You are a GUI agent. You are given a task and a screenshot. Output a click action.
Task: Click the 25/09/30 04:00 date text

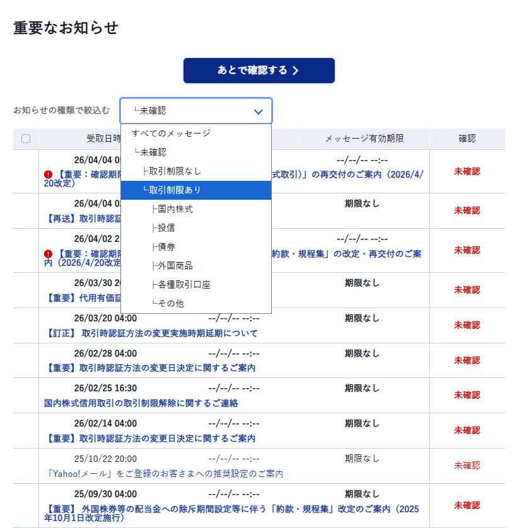pyautogui.click(x=105, y=494)
